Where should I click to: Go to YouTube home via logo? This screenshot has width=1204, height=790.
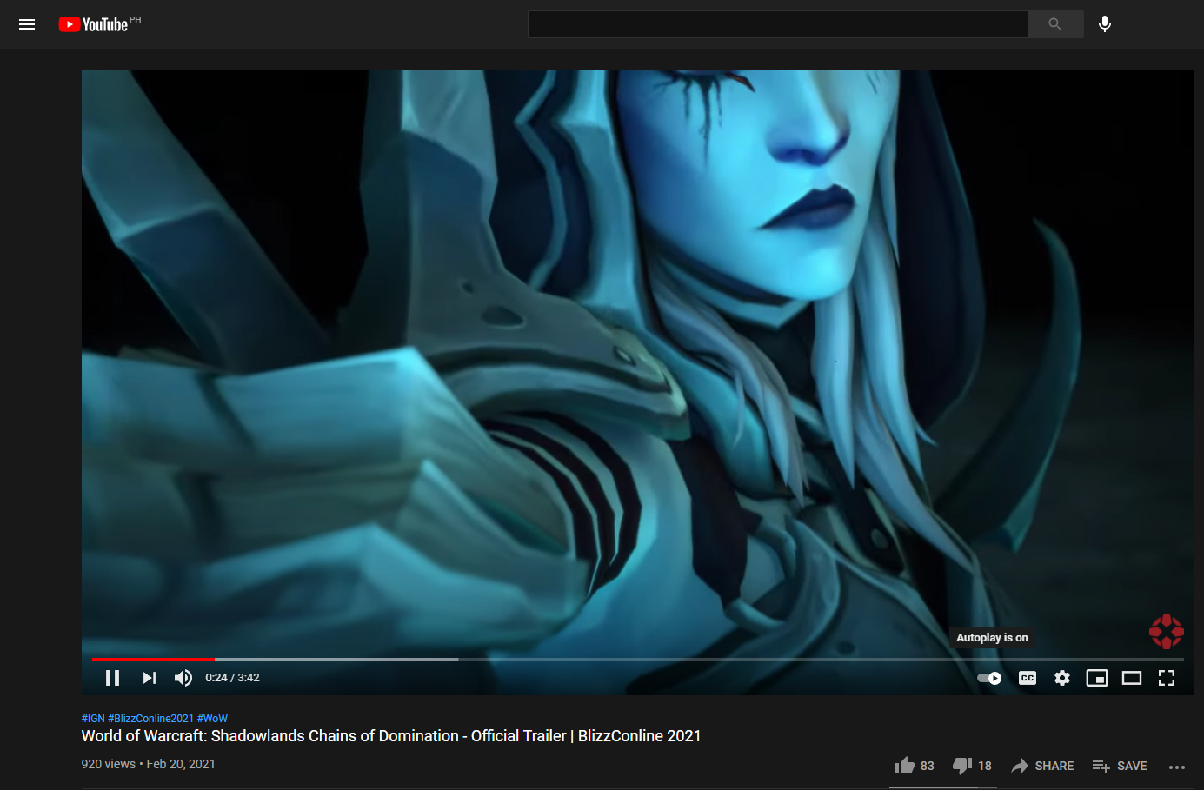tap(94, 24)
